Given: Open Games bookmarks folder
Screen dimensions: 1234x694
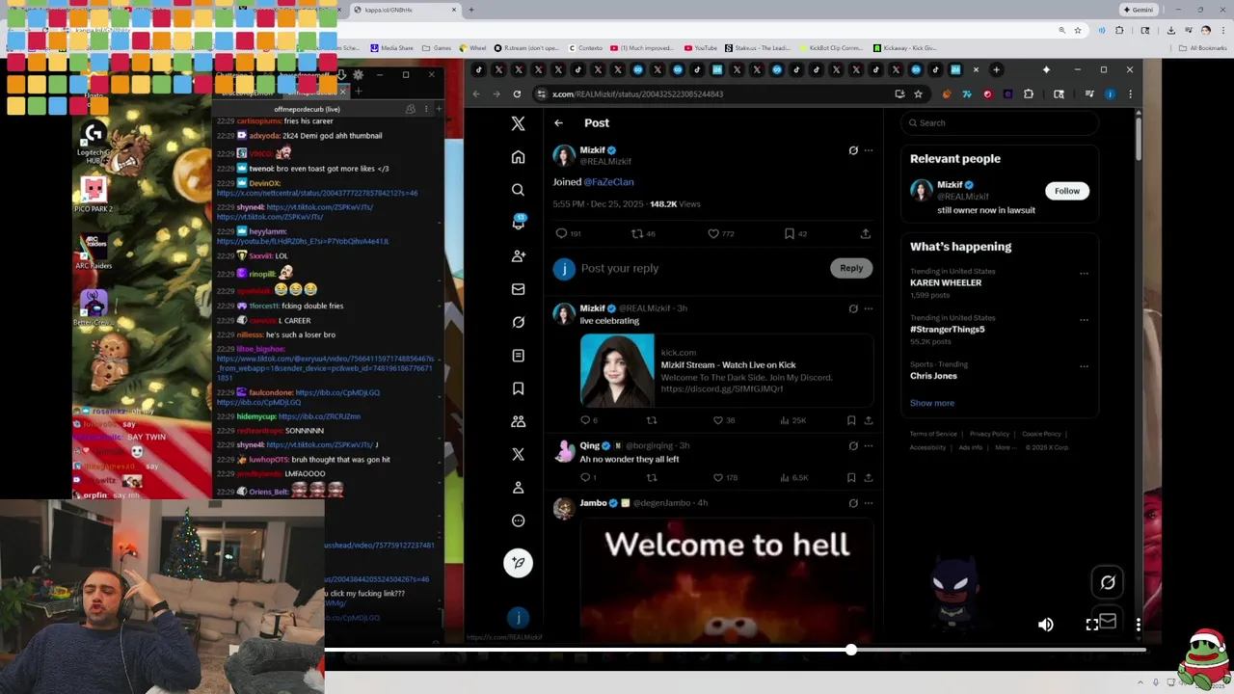Looking at the screenshot, I should 437,48.
